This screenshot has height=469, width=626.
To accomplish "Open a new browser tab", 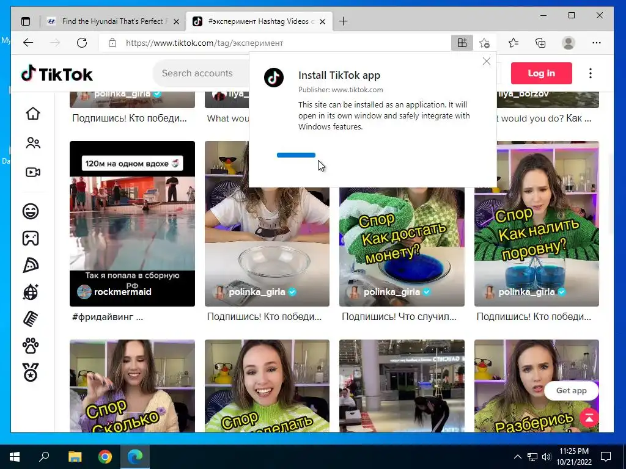I will pos(343,21).
